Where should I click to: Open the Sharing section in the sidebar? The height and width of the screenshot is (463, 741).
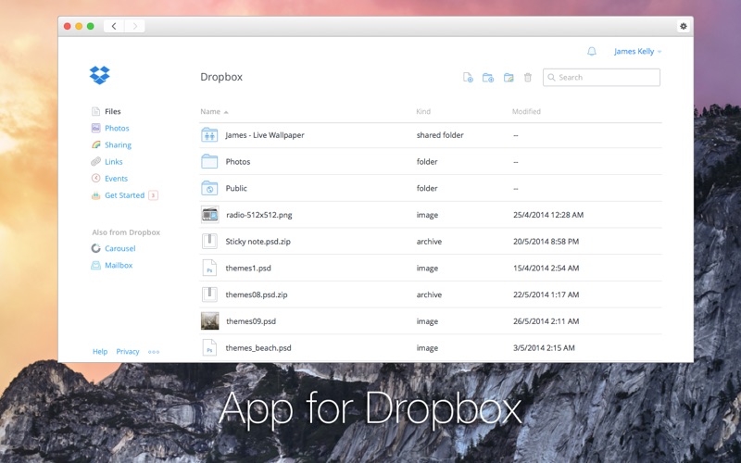118,145
